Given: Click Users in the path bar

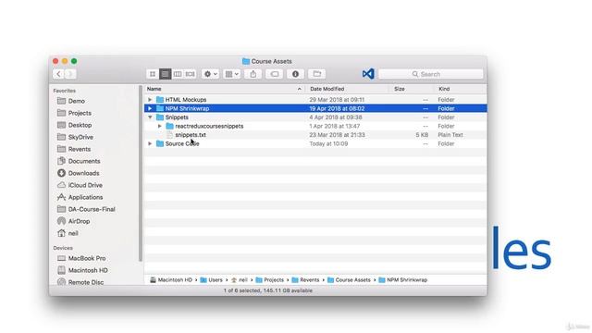Looking at the screenshot, I should point(212,280).
